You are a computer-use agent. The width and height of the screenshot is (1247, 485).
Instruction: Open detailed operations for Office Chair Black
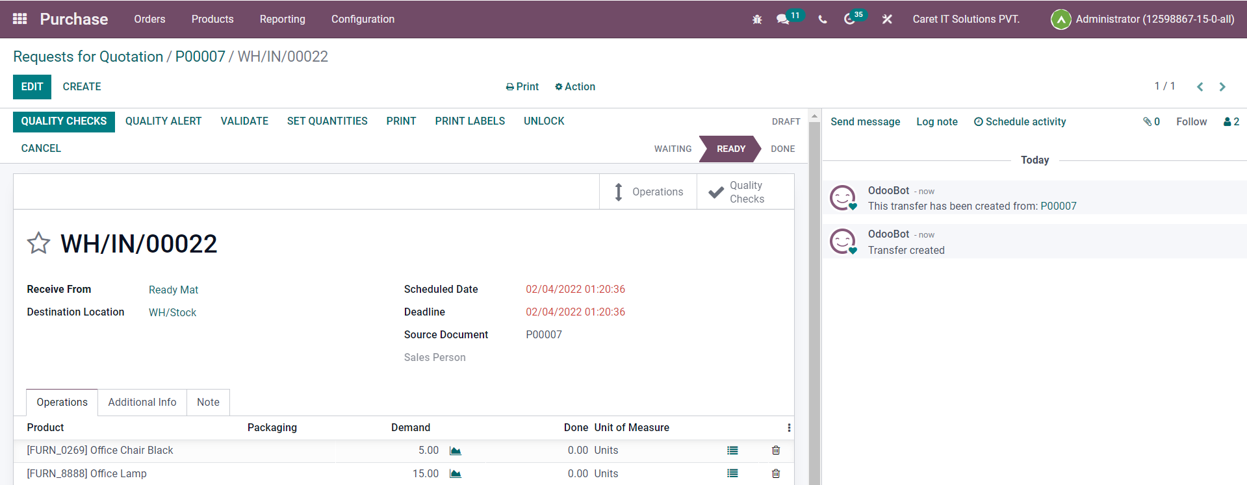point(732,451)
